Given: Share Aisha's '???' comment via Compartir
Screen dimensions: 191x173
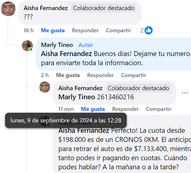Looking at the screenshot, I should [x=118, y=30].
